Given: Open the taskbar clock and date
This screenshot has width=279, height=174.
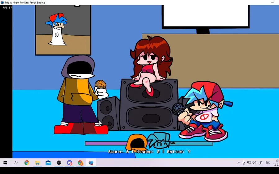Looking at the screenshot, I should tap(276, 163).
